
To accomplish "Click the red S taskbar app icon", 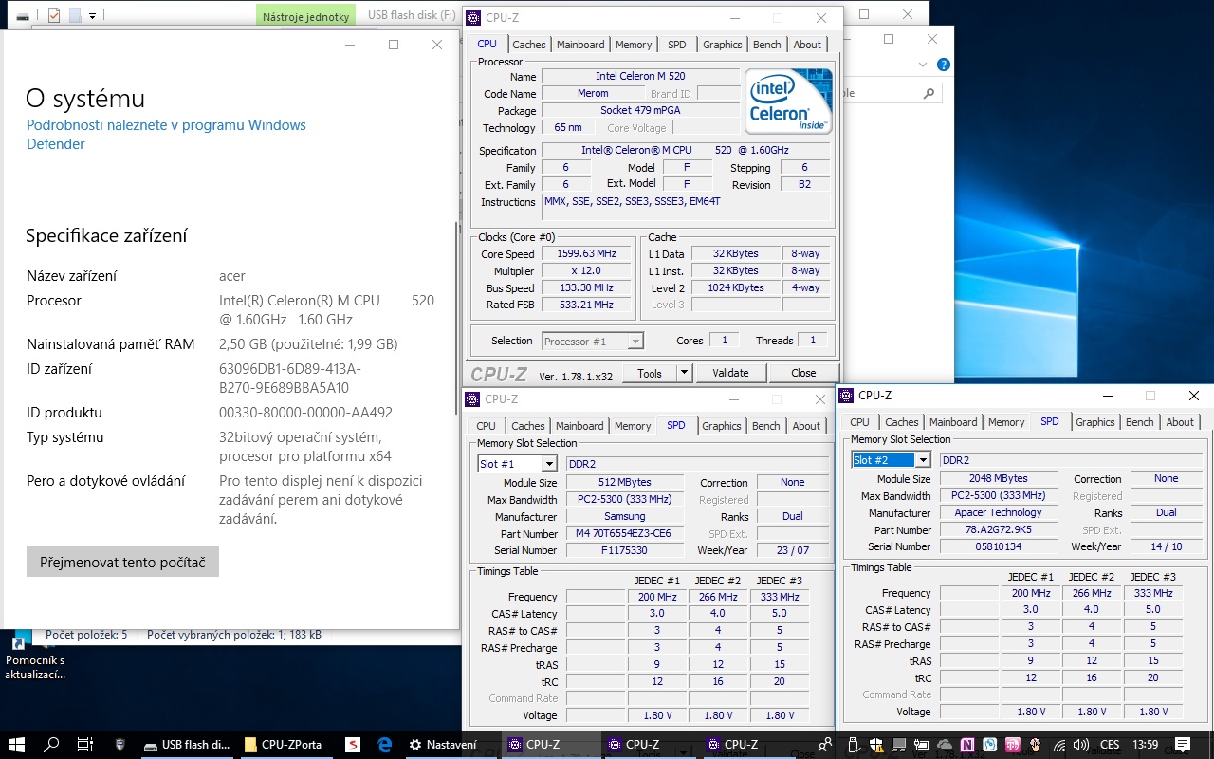I will [352, 745].
